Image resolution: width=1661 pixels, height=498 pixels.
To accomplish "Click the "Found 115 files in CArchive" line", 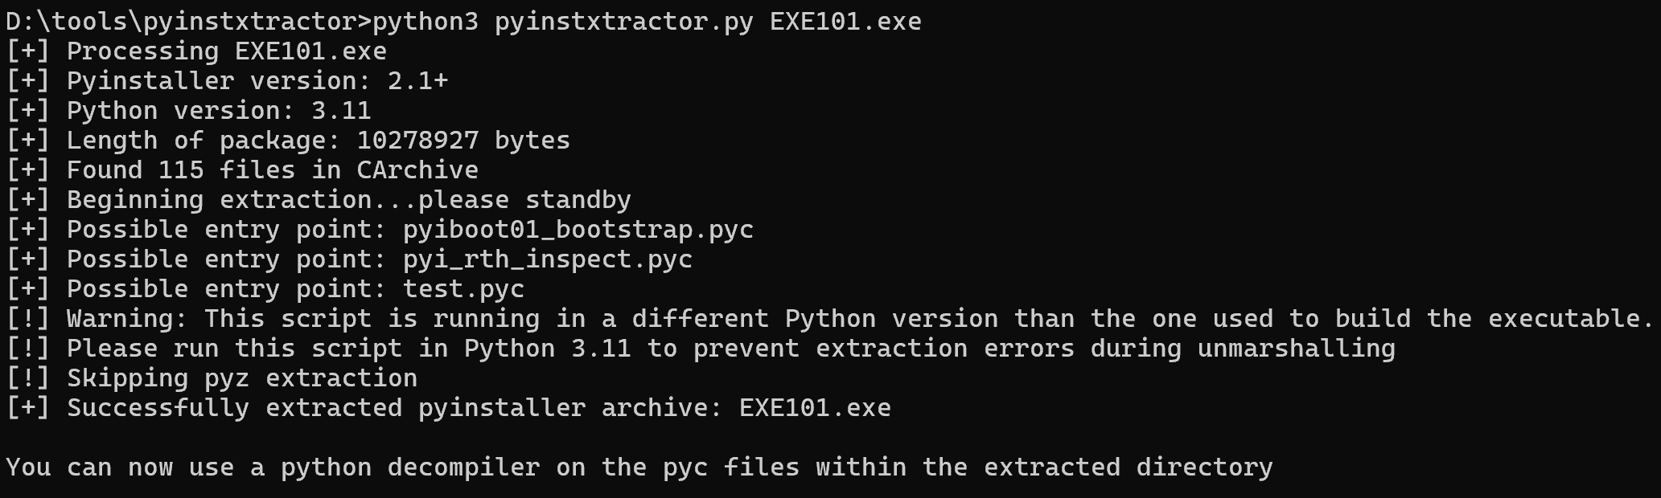I will coord(272,170).
